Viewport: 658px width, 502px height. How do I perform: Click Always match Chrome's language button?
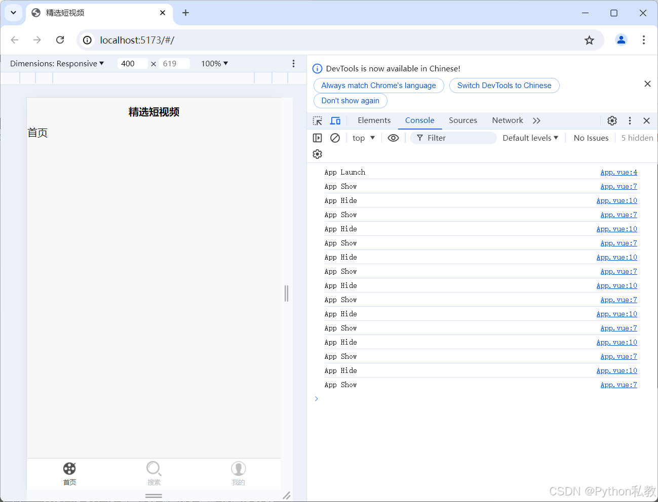[379, 86]
